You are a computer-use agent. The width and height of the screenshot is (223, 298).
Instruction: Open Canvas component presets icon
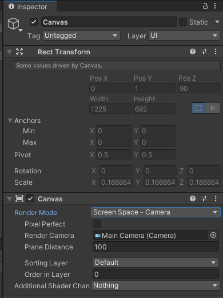pos(204,198)
